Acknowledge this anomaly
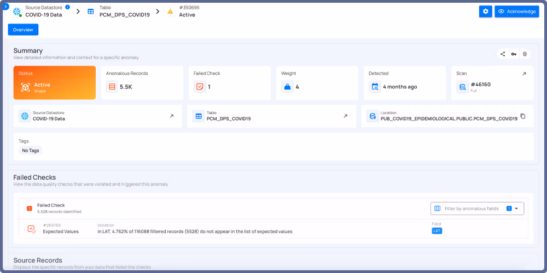The height and width of the screenshot is (273, 547). coord(517,11)
